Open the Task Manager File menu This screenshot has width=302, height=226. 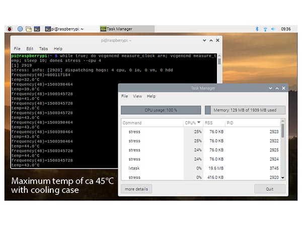pos(124,96)
